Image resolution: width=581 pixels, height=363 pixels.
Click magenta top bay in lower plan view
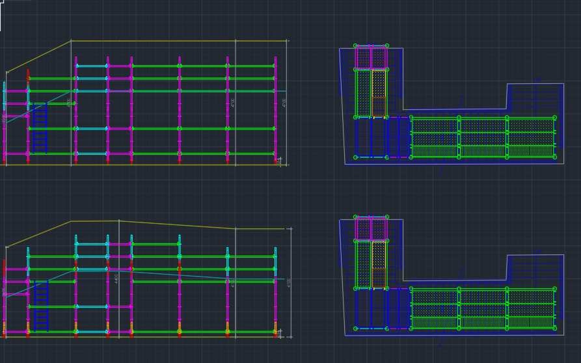coord(371,229)
